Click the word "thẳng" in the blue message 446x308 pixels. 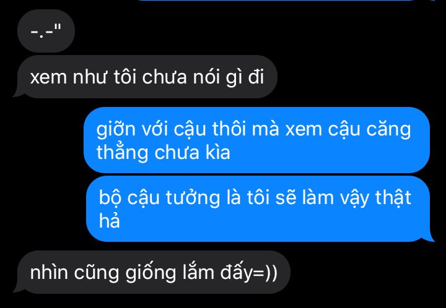point(122,153)
